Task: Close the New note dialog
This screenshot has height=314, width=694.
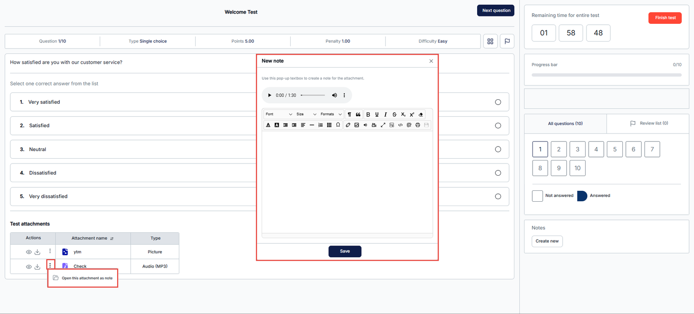Action: (431, 61)
